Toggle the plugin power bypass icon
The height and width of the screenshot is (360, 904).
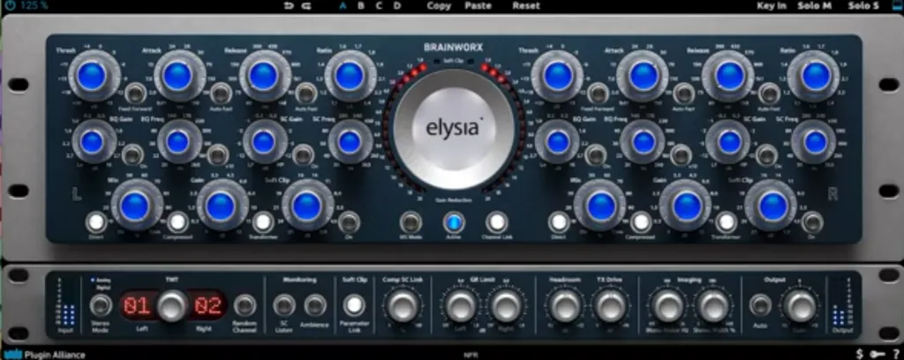click(x=9, y=6)
